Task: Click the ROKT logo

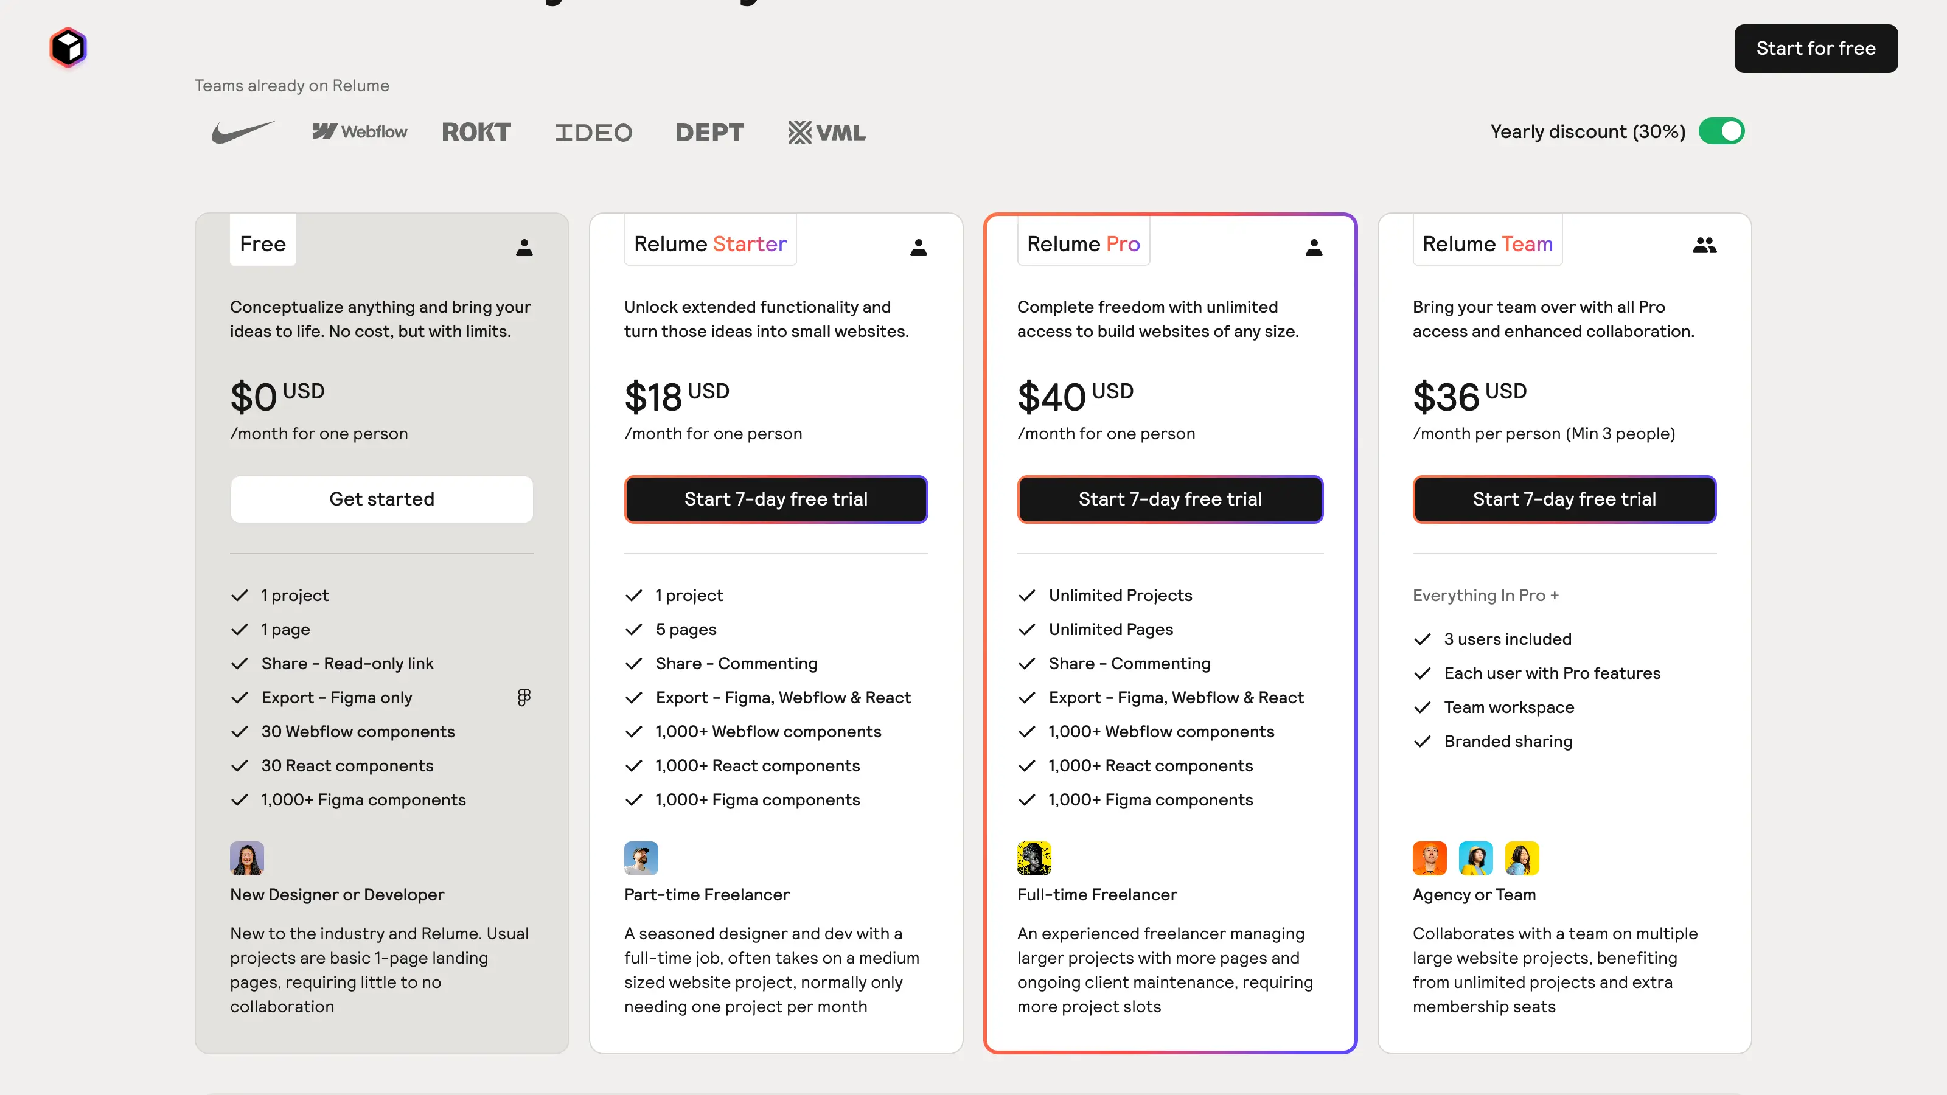Action: [476, 131]
